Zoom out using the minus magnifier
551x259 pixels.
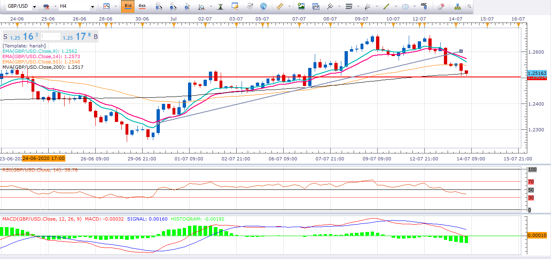tap(173, 6)
